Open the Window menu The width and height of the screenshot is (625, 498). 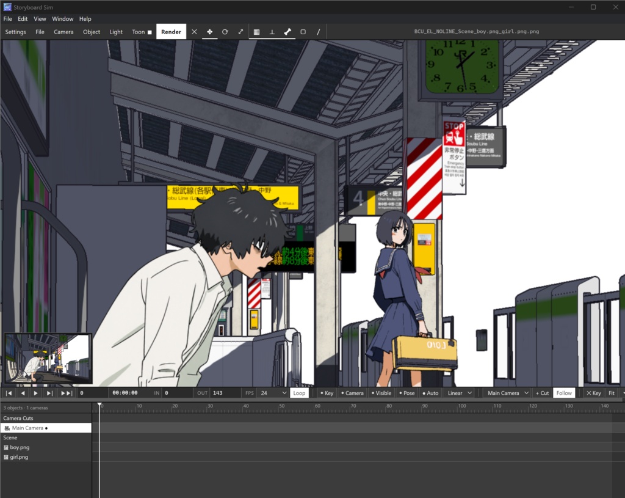pos(63,19)
